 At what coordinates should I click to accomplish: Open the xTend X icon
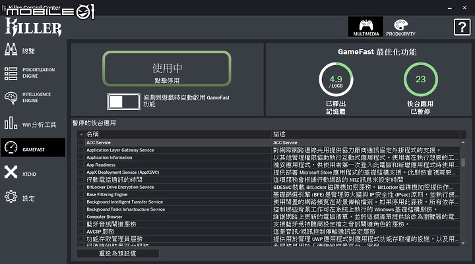11,172
